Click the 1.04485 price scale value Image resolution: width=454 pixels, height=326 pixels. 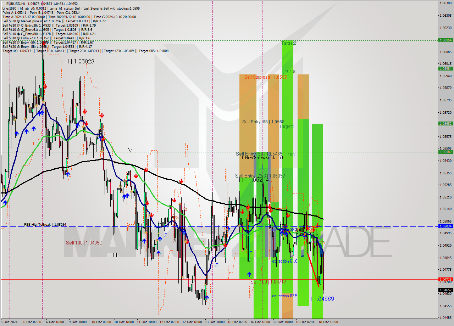445,318
